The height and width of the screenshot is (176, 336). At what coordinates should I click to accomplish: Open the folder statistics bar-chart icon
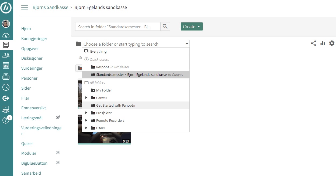click(323, 43)
